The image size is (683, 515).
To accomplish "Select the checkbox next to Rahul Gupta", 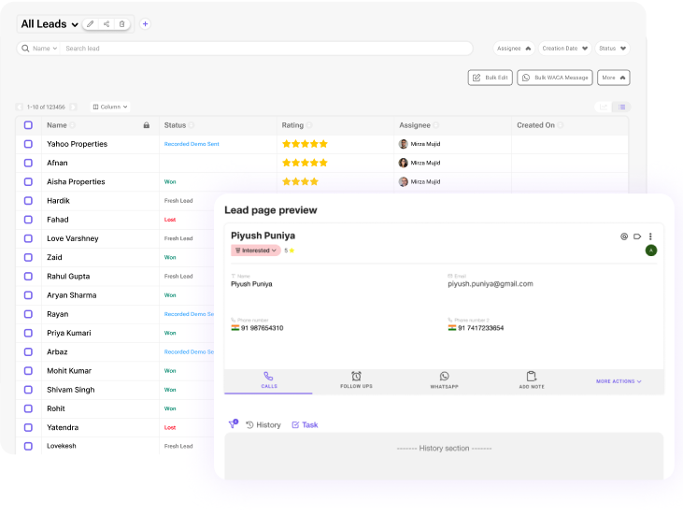I will 28,277.
